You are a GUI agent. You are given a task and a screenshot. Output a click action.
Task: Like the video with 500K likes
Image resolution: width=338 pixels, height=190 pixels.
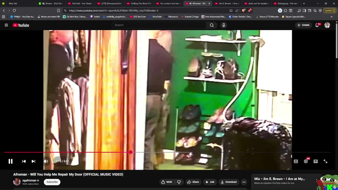(x=167, y=182)
